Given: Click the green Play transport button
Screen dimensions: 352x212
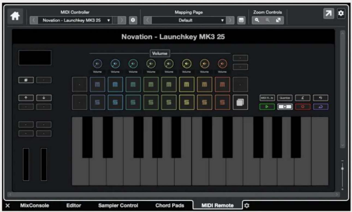Looking at the screenshot, I should point(267,107).
